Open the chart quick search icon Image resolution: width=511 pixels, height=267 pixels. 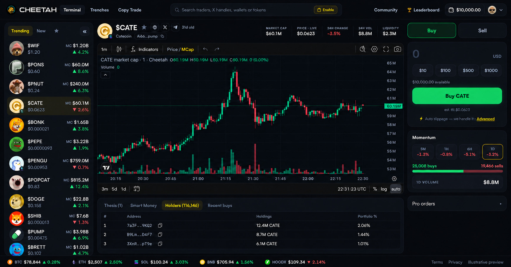pos(363,49)
